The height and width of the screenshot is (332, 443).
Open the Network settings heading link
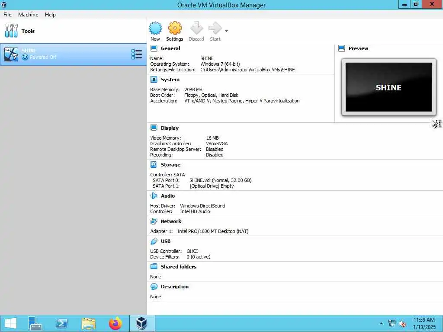(171, 221)
